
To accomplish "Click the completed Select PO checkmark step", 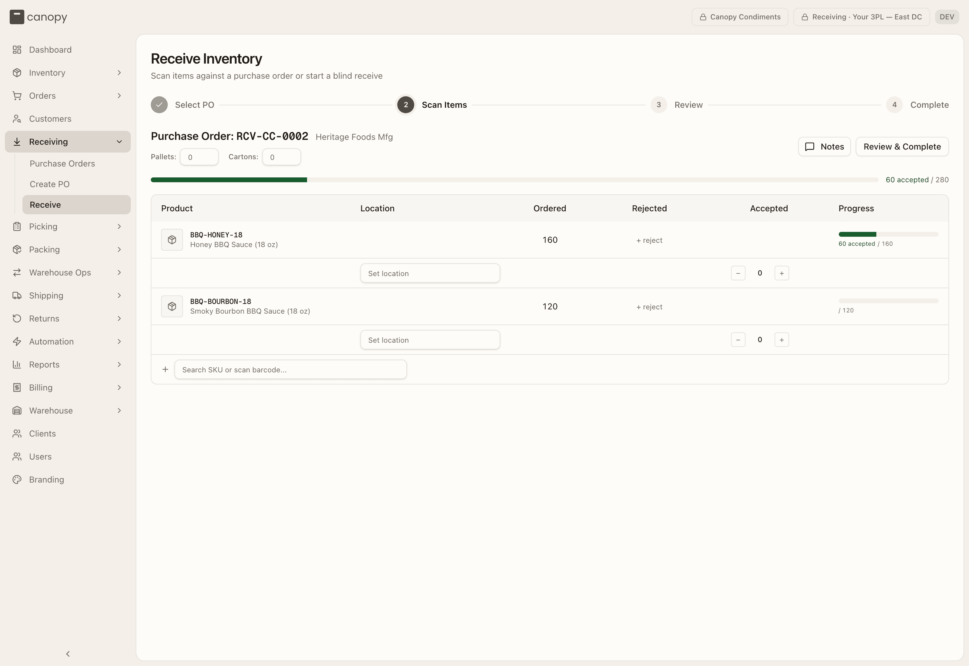I will tap(159, 105).
